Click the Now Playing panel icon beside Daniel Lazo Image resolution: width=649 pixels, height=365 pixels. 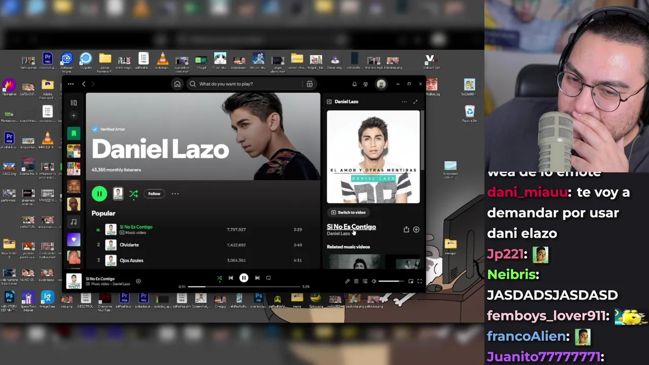[x=329, y=102]
